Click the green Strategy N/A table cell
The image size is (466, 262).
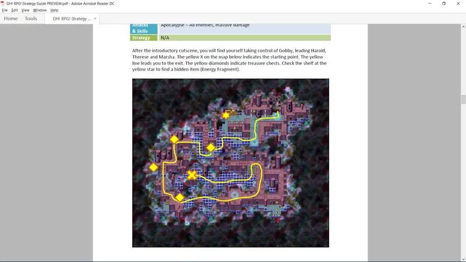pyautogui.click(x=245, y=38)
